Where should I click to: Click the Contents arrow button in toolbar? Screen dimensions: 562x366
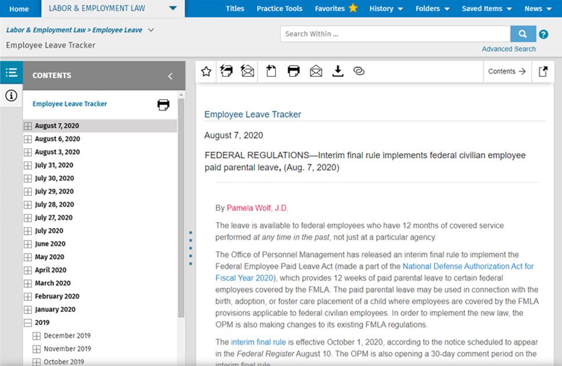click(507, 71)
